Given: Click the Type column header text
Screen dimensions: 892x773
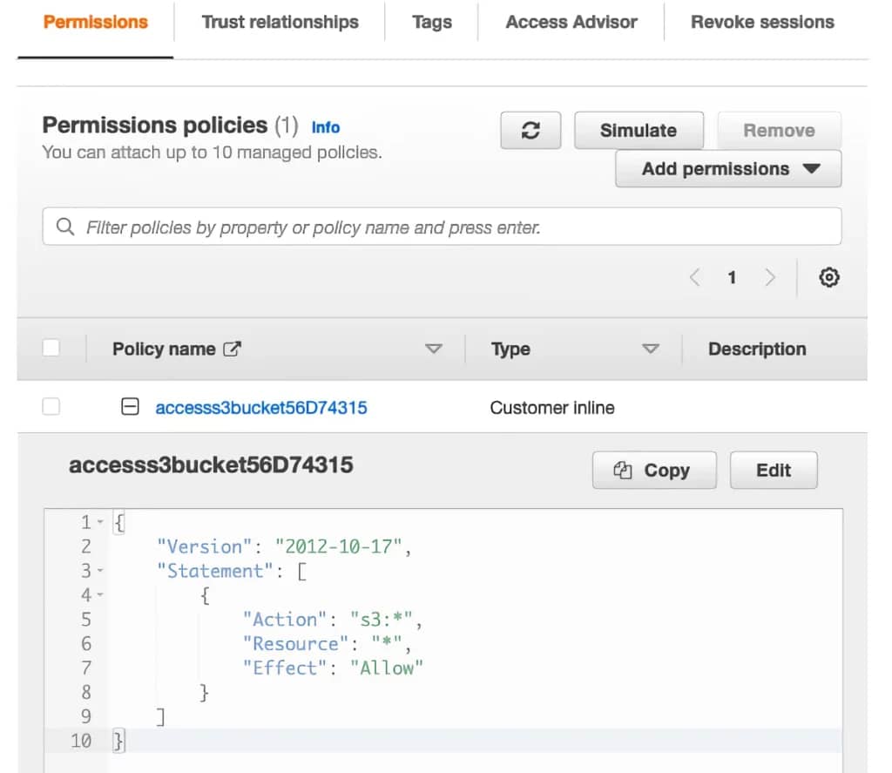Looking at the screenshot, I should 510,349.
